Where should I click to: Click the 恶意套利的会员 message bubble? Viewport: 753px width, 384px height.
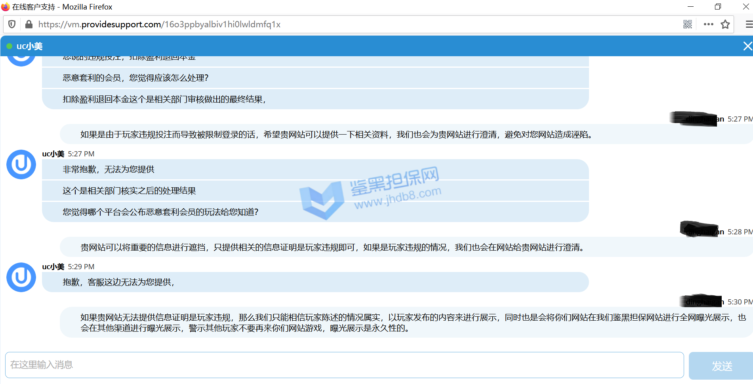coord(135,78)
